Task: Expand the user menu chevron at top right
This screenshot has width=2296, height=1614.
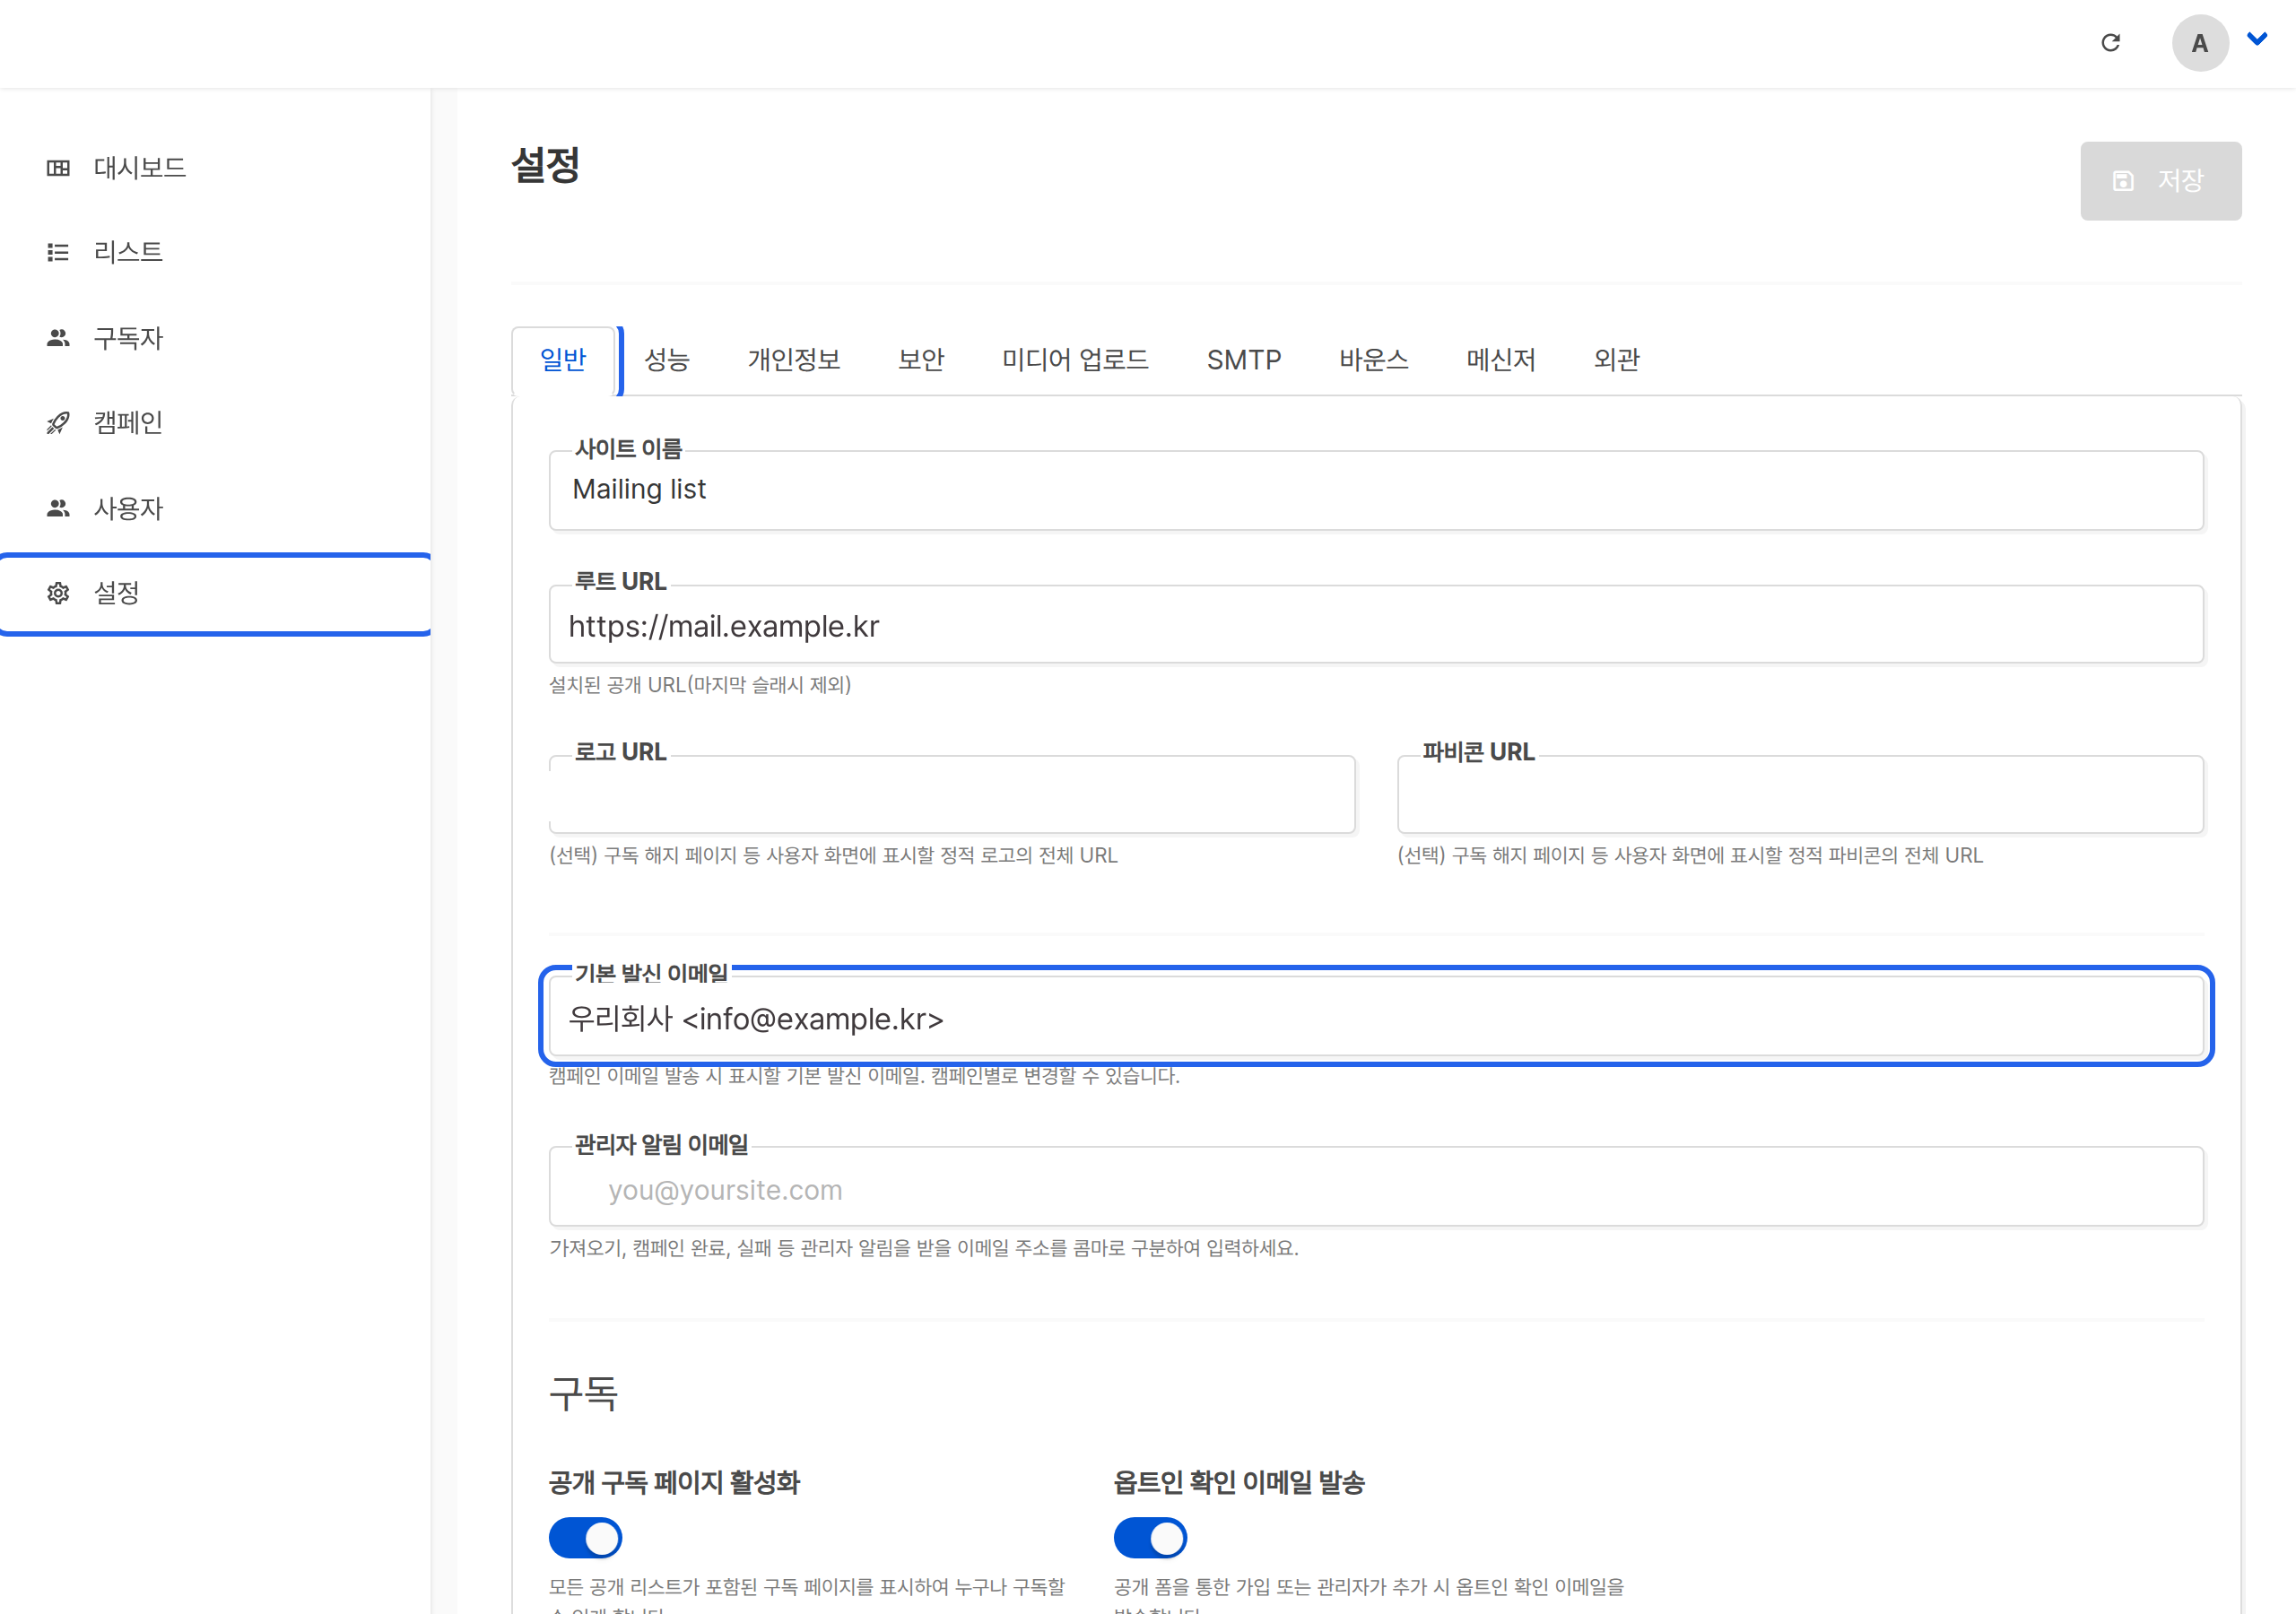Action: point(2257,39)
